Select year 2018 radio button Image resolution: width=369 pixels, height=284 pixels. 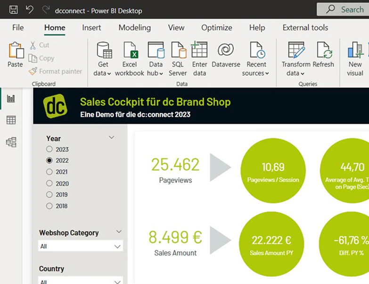pyautogui.click(x=49, y=206)
